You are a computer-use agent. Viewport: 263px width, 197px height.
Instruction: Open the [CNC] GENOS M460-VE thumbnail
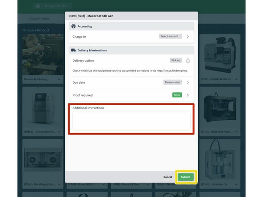[x=220, y=55]
